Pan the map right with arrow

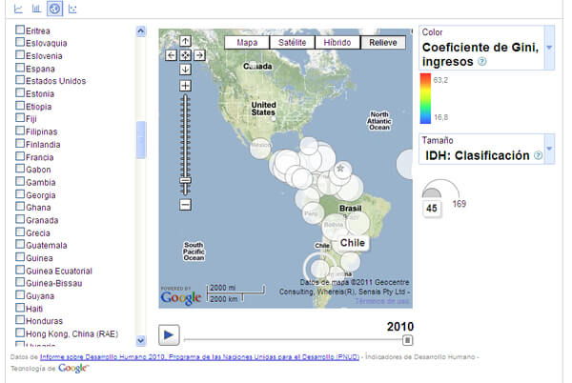pyautogui.click(x=198, y=55)
